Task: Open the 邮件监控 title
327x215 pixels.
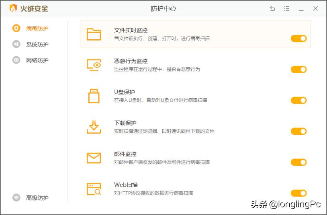Action: (125, 154)
